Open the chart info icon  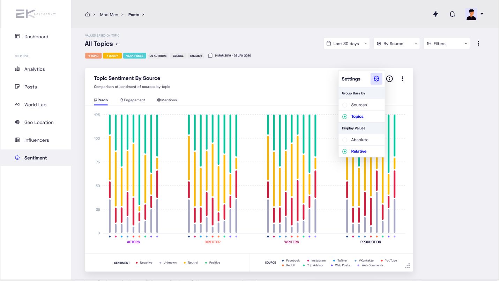click(389, 79)
